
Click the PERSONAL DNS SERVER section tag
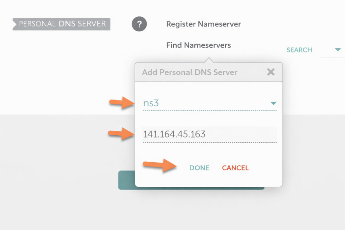[62, 24]
